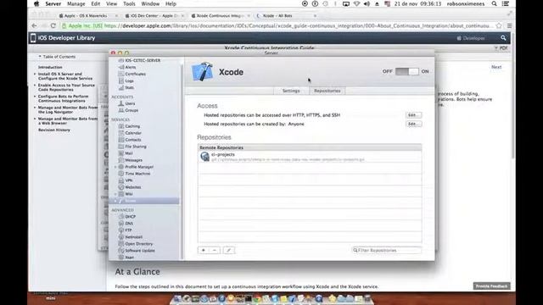Open the Contacts service
This screenshot has width=543, height=305.
point(133,140)
